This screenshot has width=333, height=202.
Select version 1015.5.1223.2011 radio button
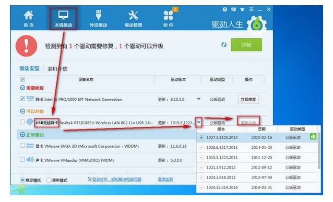point(201,158)
